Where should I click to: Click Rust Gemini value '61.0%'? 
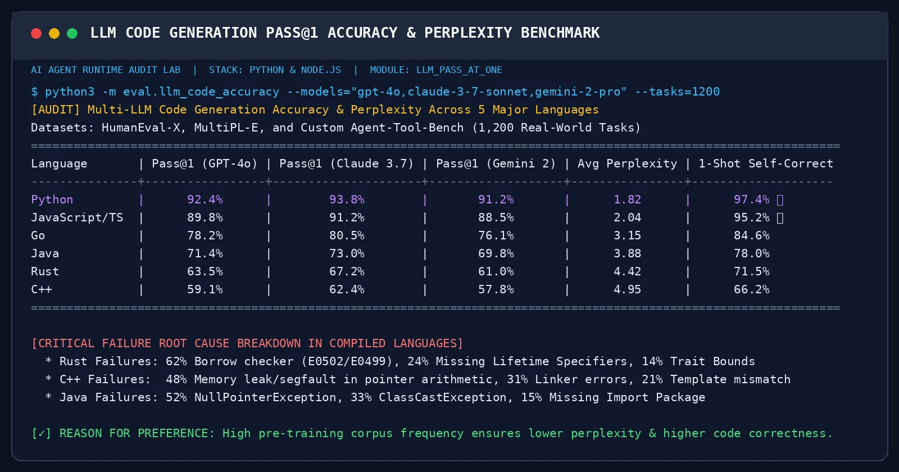(x=496, y=271)
